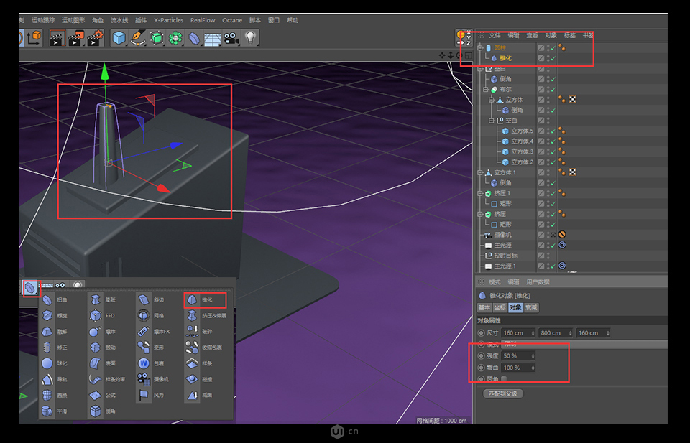Choose the FFD deformer from the deformer menu

pos(95,316)
